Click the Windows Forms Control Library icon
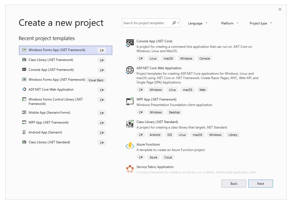 coord(24,99)
